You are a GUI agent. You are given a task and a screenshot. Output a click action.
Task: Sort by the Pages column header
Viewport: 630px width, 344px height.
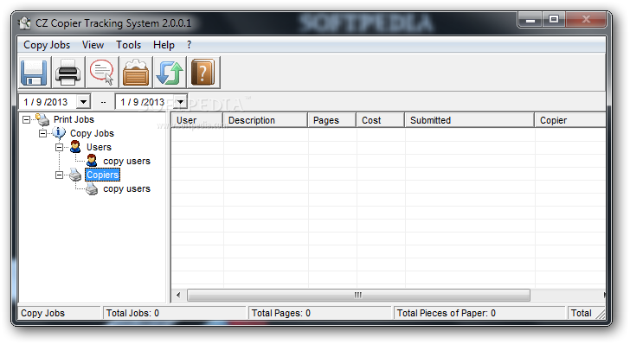pos(332,120)
